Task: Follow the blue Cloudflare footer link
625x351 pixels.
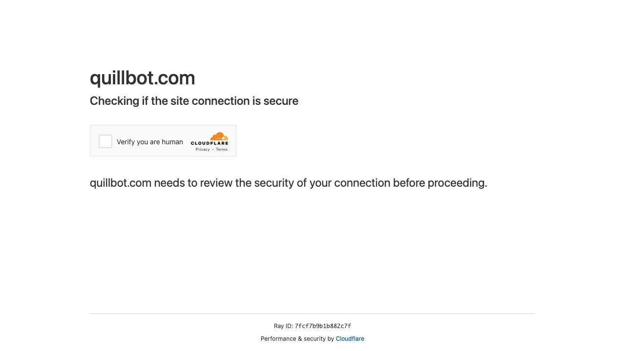Action: coord(350,339)
